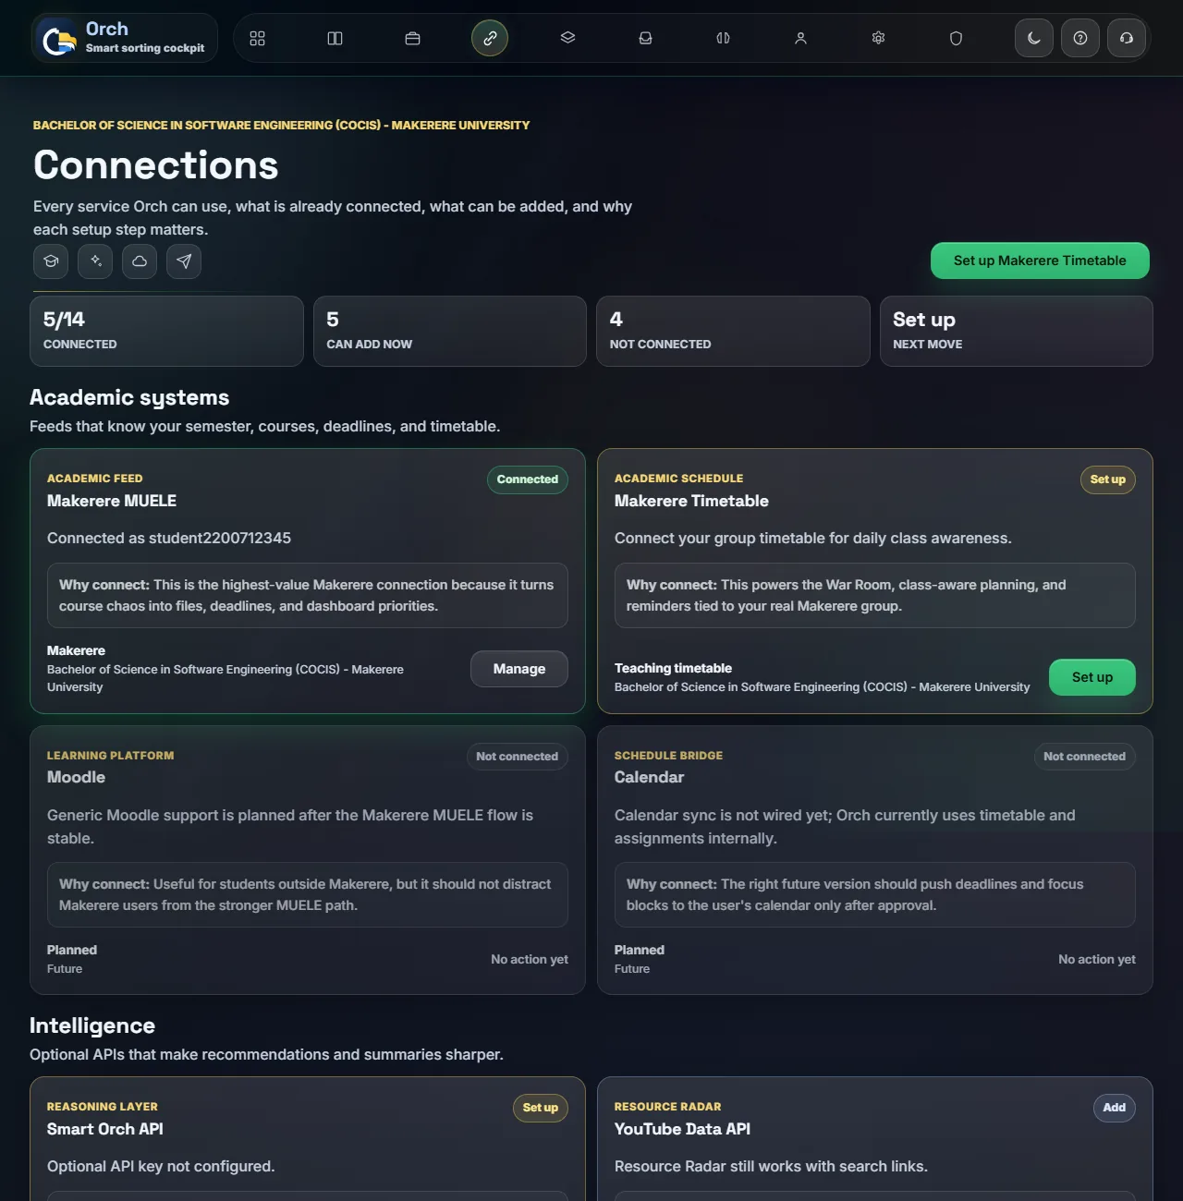Open the profile person icon in navigation
This screenshot has height=1201, width=1183.
coord(800,38)
